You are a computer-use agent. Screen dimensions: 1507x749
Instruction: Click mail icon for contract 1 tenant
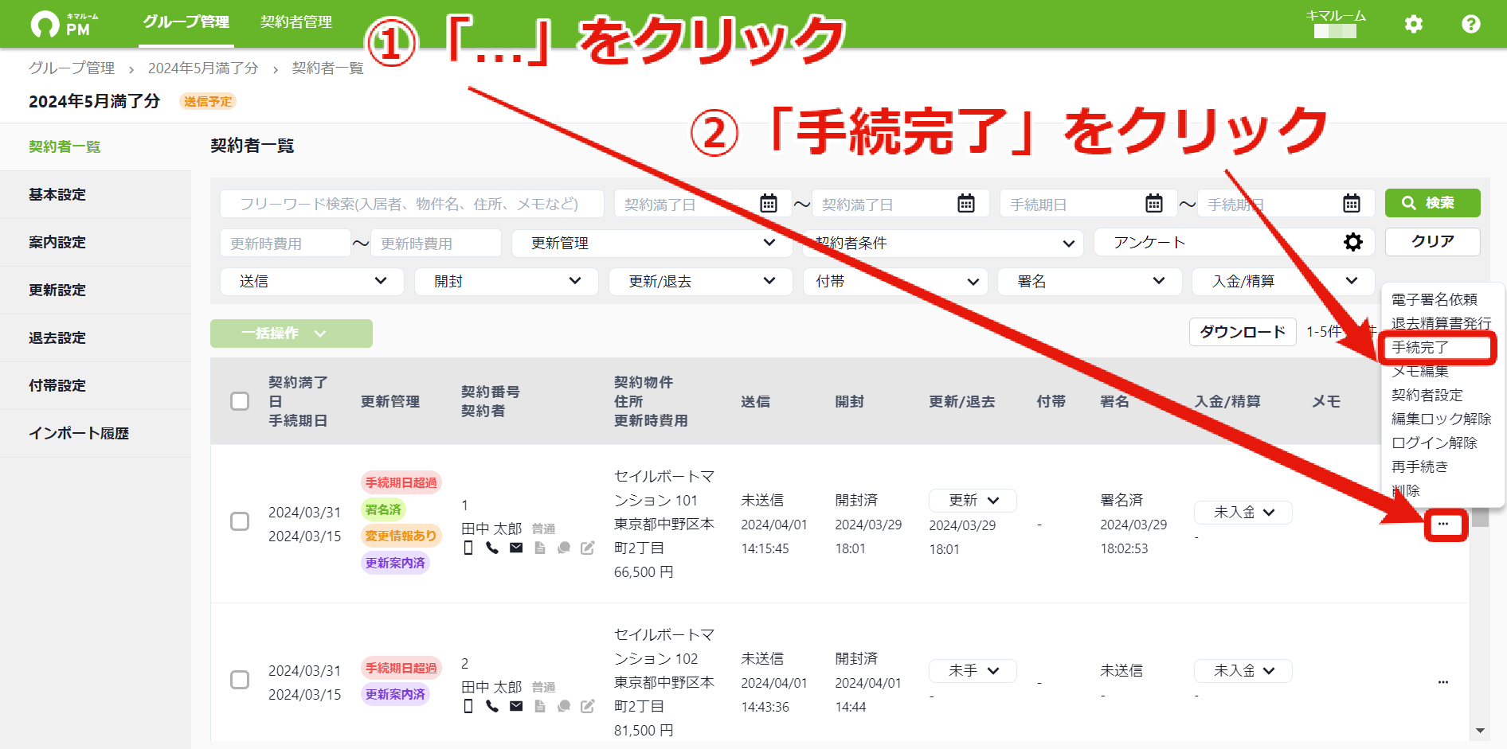click(x=516, y=548)
